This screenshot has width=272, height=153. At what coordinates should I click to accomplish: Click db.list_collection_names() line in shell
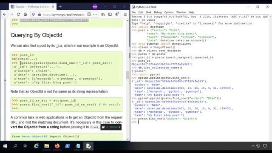[160, 68]
